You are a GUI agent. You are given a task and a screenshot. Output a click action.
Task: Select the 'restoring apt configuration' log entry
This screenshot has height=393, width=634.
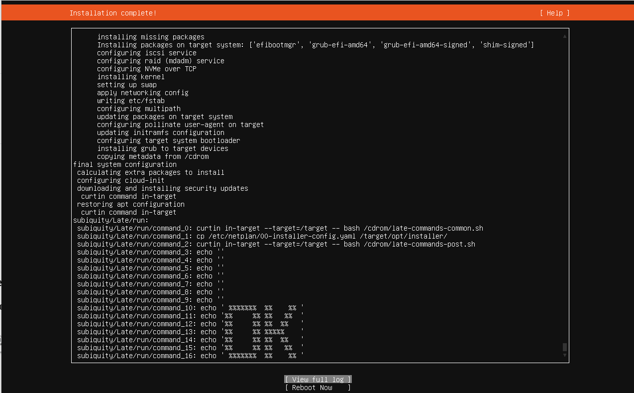(130, 204)
